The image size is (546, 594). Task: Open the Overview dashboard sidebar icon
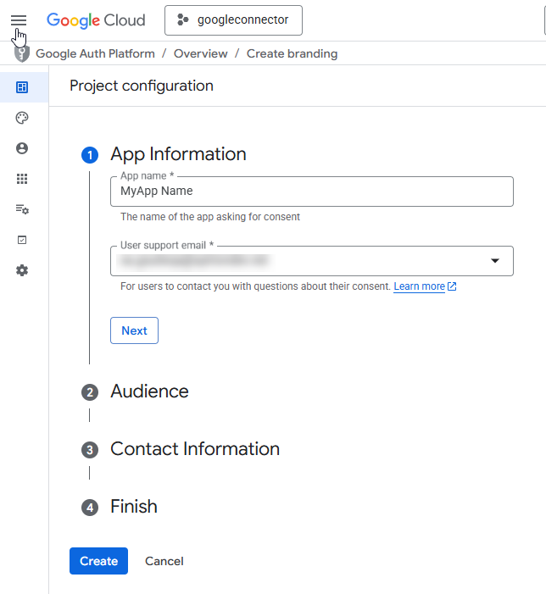click(22, 87)
